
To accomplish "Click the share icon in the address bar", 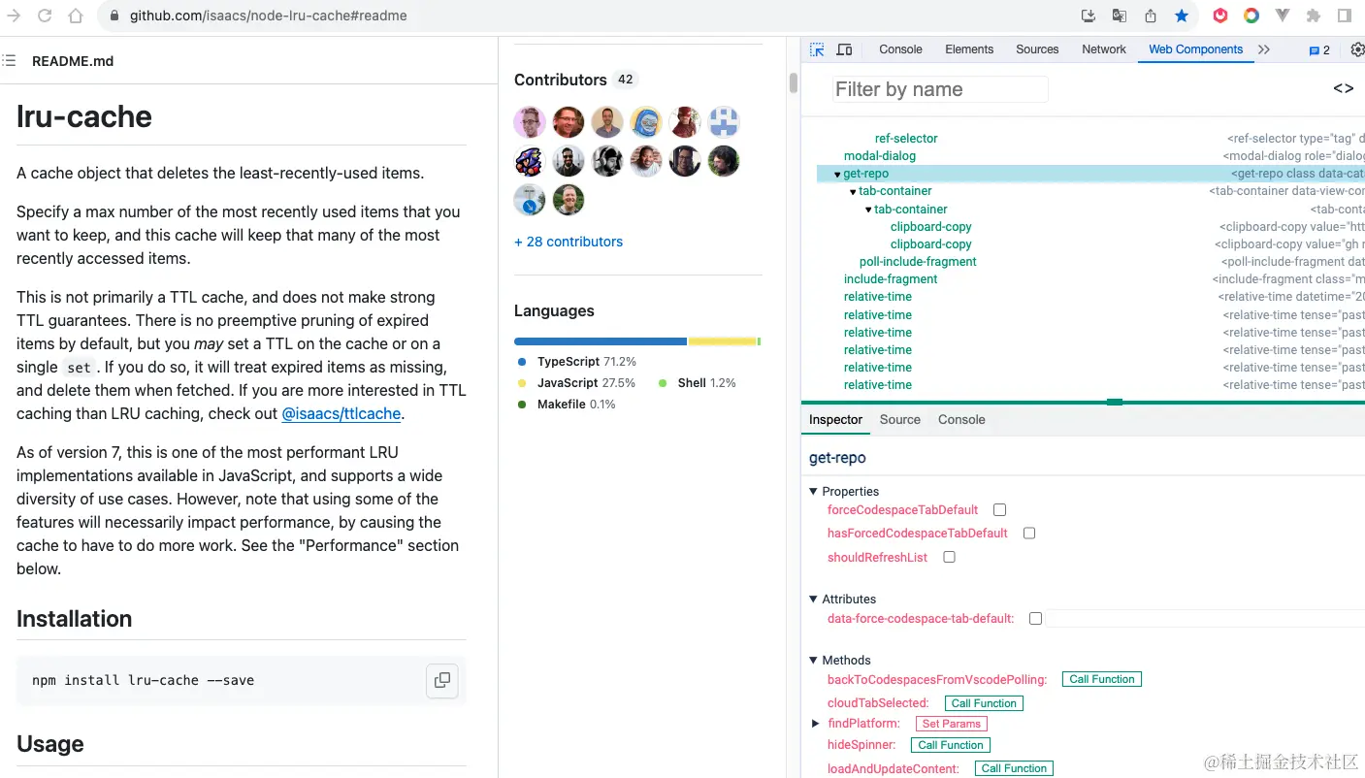I will click(x=1151, y=16).
